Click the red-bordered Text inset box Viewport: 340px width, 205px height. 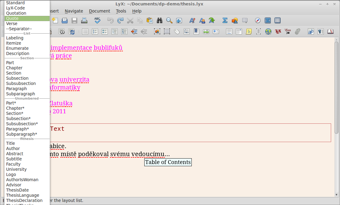(190, 133)
